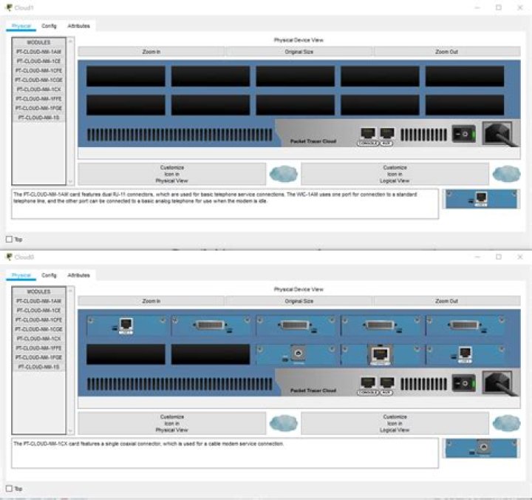532x500 pixels.
Task: Click Zoom Out in Cloud1 window
Action: coord(447,52)
